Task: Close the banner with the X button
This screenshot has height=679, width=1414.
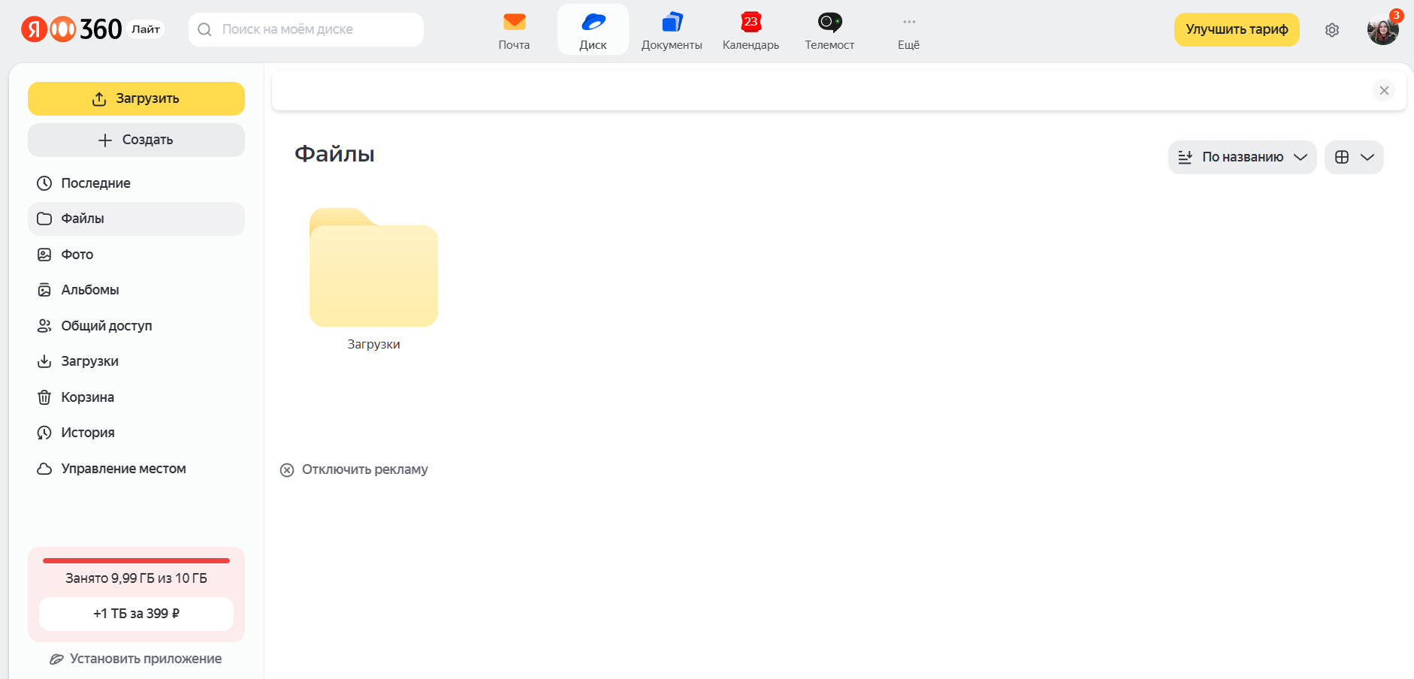Action: click(x=1383, y=90)
